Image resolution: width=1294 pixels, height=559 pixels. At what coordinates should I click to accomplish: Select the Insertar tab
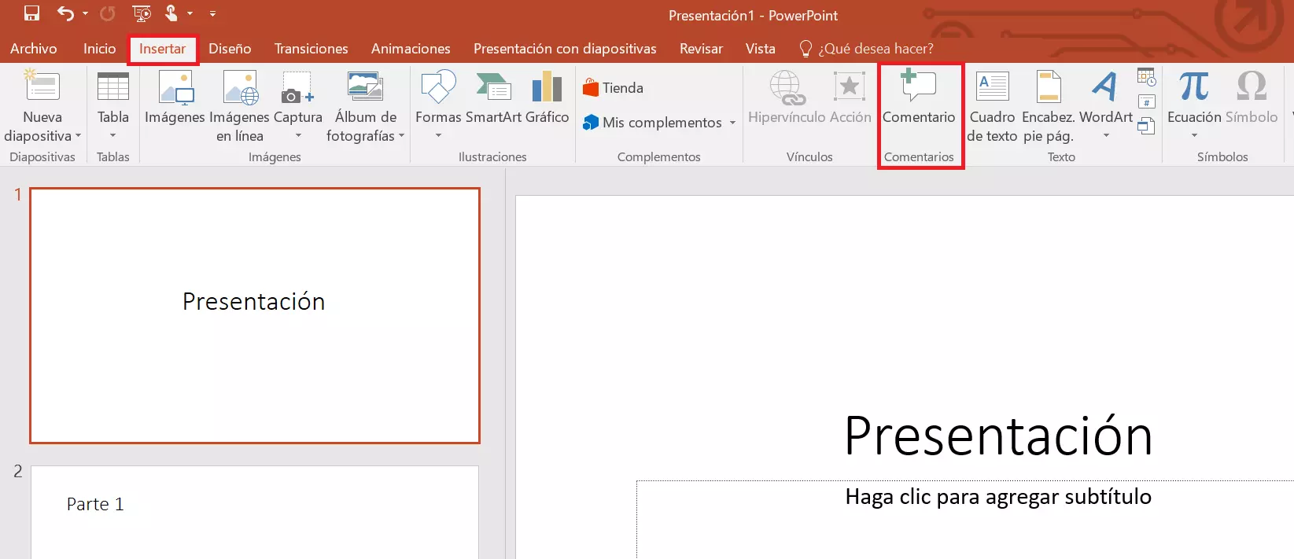[x=163, y=49]
